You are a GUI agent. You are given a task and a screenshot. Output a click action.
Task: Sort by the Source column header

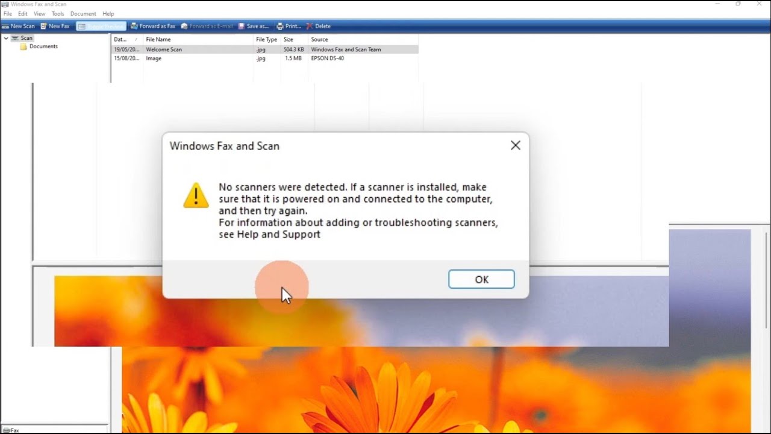[363, 40]
